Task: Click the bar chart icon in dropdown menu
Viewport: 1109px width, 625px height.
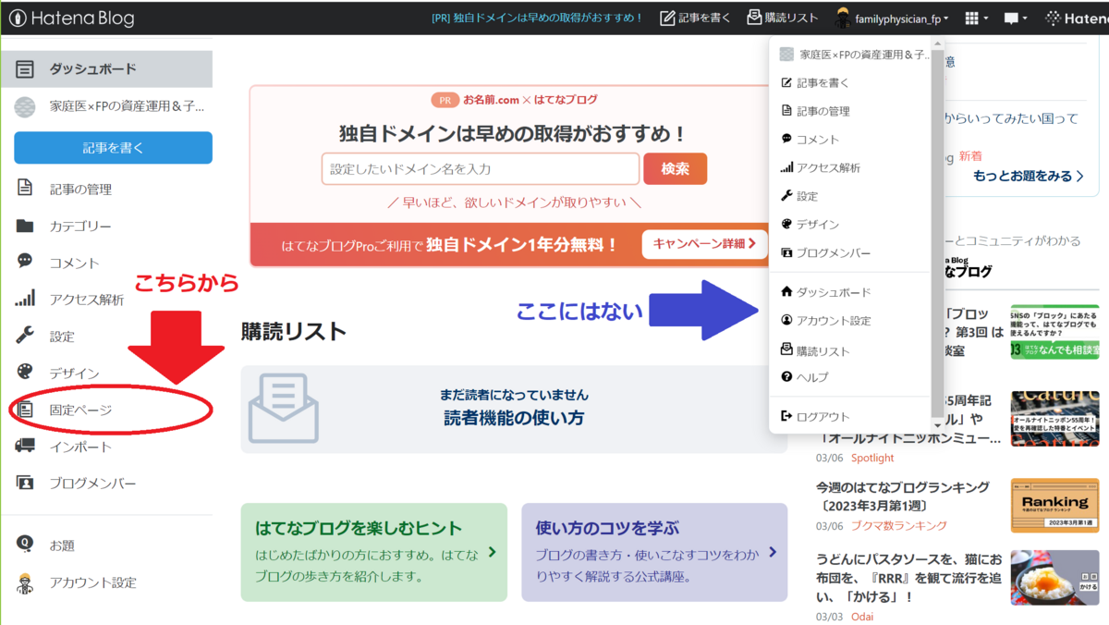Action: point(786,167)
